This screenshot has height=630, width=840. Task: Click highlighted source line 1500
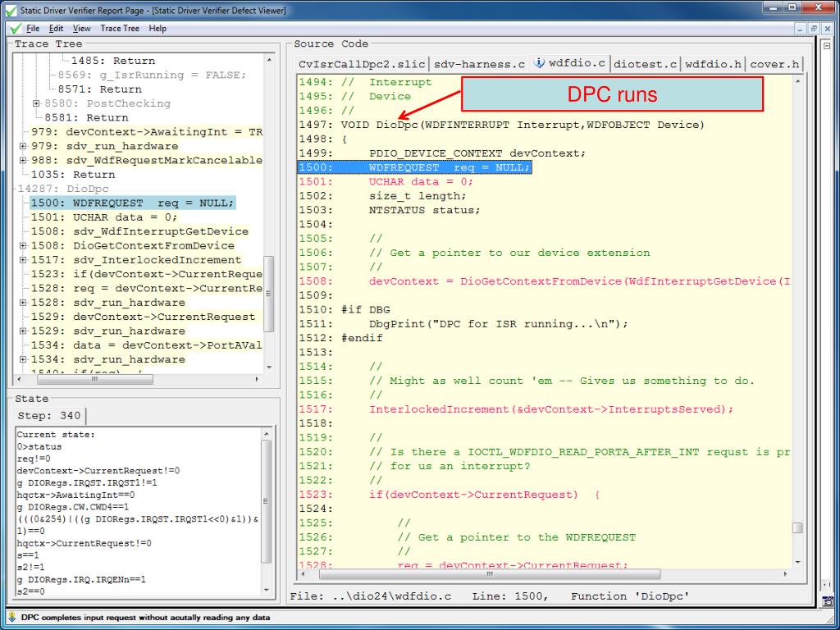[x=414, y=167]
